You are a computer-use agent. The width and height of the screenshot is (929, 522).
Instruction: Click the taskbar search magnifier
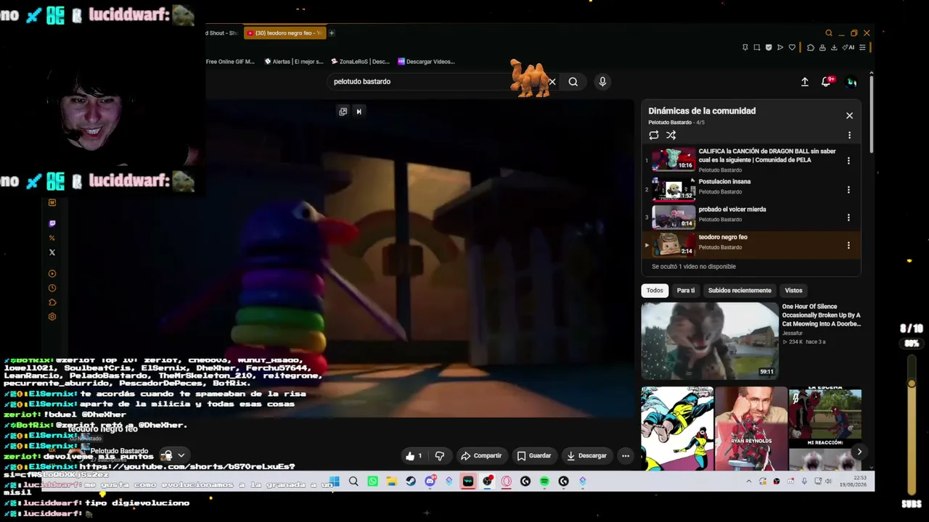(353, 481)
